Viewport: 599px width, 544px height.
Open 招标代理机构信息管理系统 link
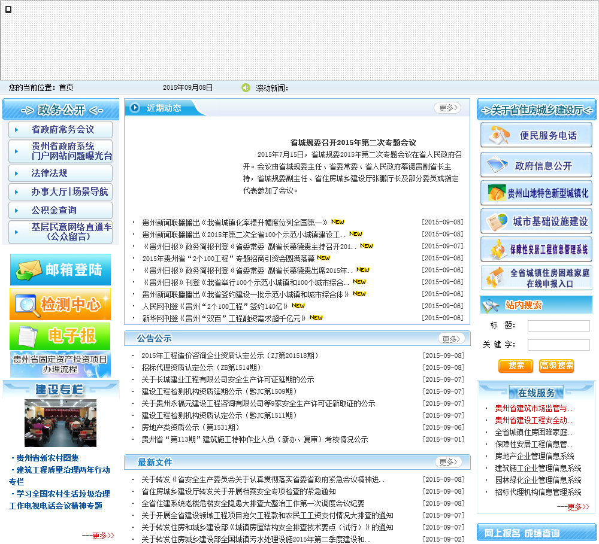(539, 492)
